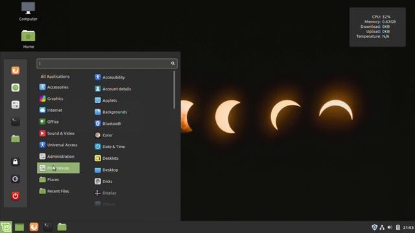Focus the menu search field
This screenshot has height=233, width=415.
[x=107, y=63]
